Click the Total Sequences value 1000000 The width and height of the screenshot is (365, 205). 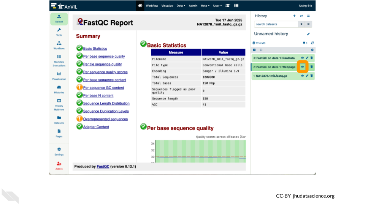209,77
